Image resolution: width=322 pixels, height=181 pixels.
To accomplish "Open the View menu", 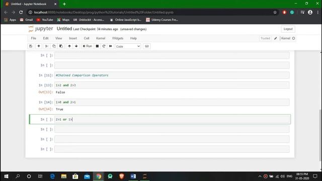I will pos(58,38).
